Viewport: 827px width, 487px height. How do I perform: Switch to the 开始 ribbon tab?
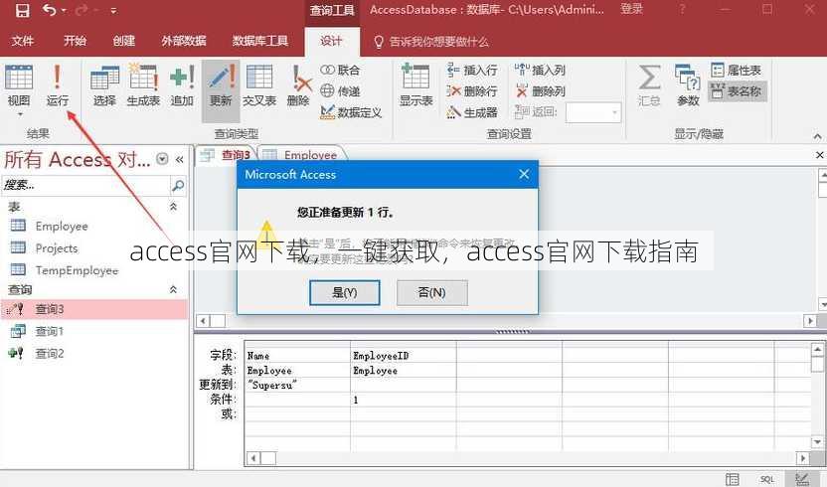coord(75,41)
